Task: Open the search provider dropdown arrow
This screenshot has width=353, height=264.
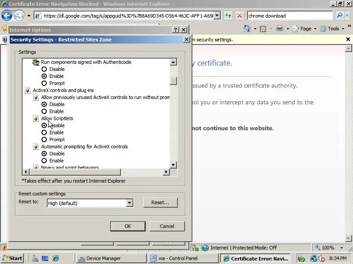Action: 347,15
